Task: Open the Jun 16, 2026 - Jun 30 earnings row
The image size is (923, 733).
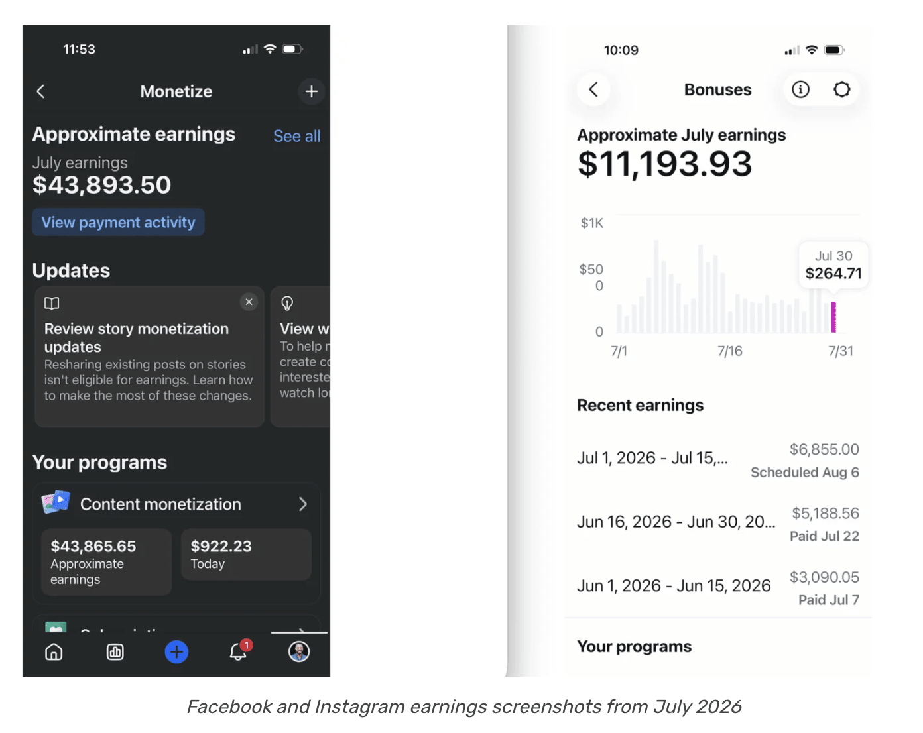Action: [x=718, y=524]
